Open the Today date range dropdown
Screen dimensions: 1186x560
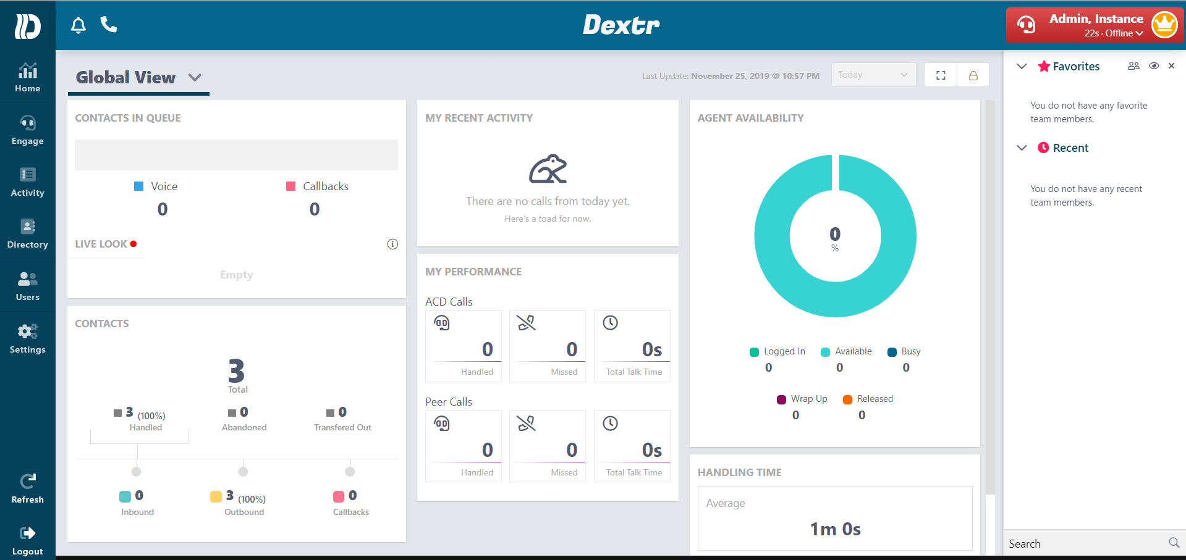873,75
